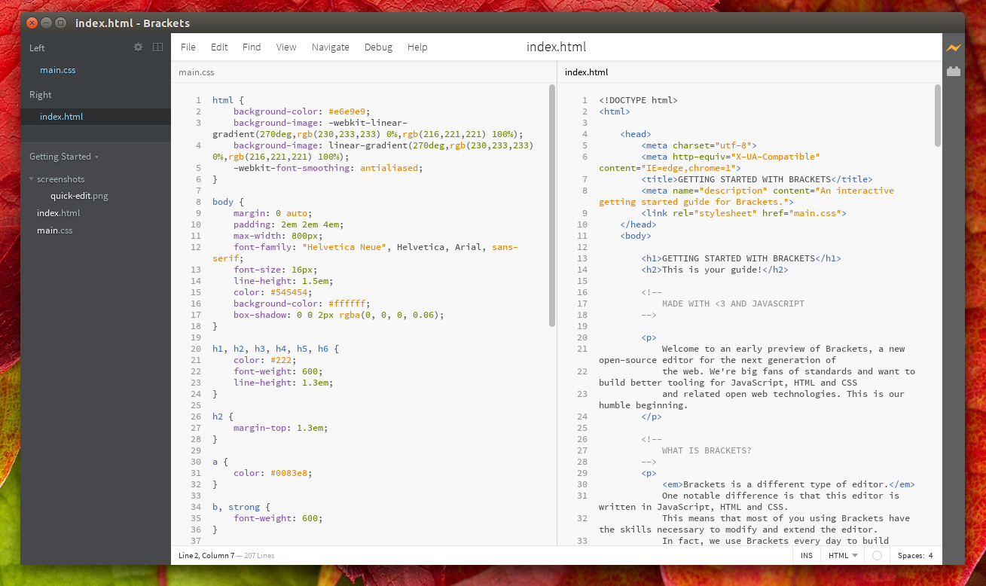The image size is (986, 586).
Task: Maximize the Brackets window
Action: coord(61,23)
